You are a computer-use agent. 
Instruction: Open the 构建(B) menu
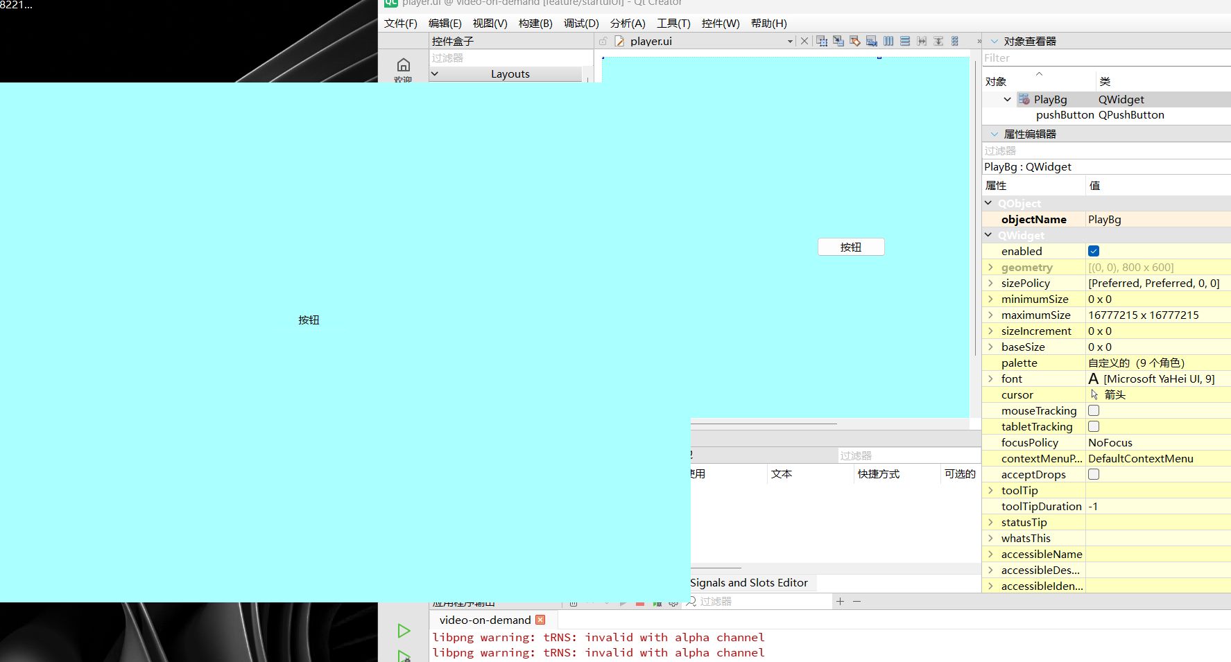pyautogui.click(x=535, y=23)
